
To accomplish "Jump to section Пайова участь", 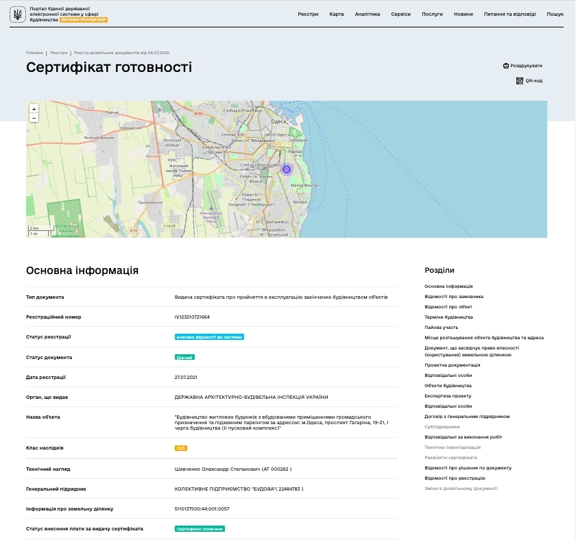I will [441, 328].
